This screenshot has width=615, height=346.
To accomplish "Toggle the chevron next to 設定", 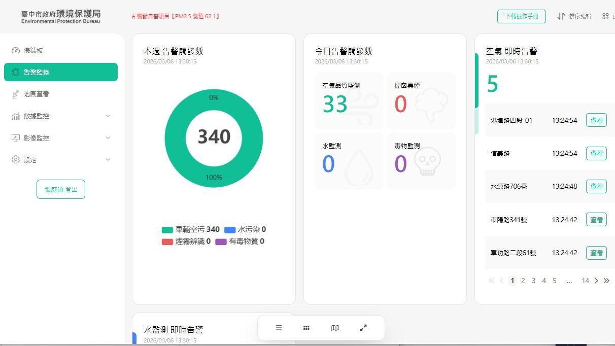I will pos(108,160).
